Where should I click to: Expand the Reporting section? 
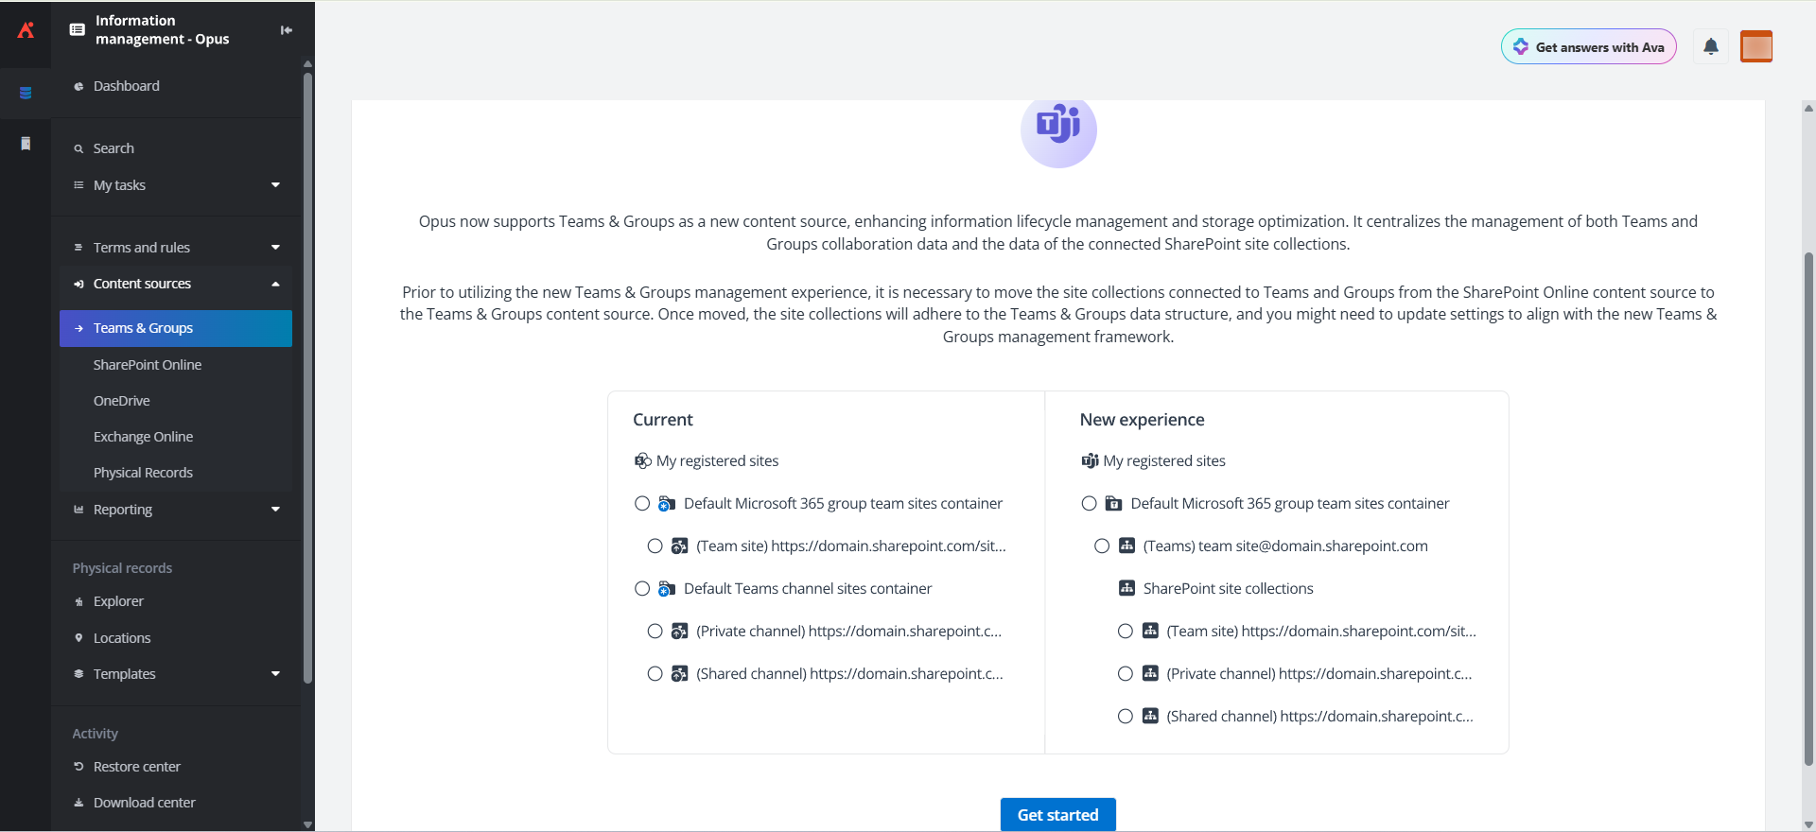(274, 509)
